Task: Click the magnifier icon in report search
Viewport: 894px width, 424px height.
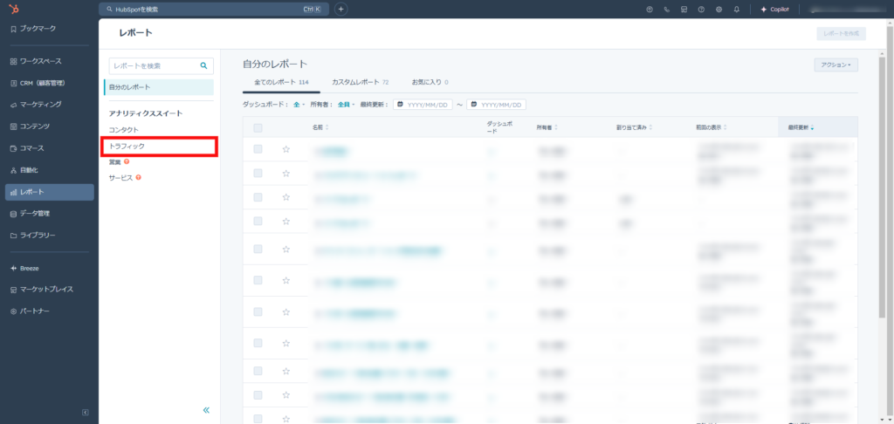Action: (203, 65)
